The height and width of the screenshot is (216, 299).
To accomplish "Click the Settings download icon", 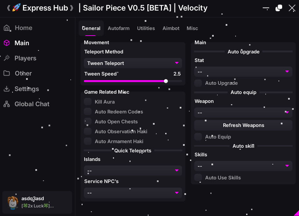I will (x=7, y=89).
